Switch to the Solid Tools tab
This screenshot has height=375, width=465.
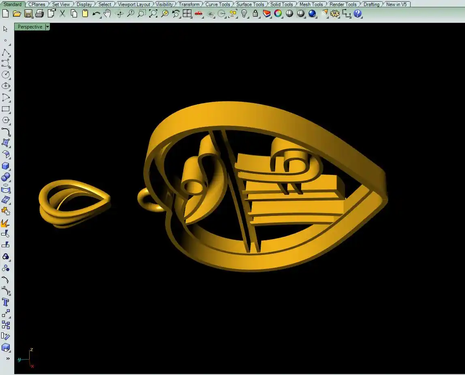coord(281,4)
